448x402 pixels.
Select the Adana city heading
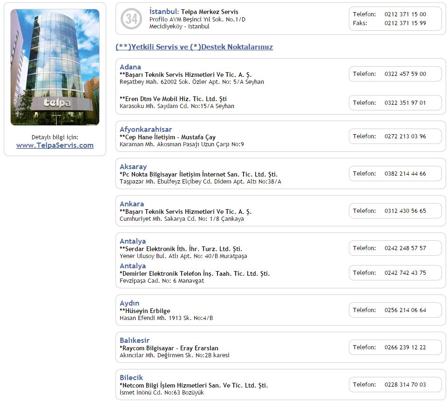tap(130, 67)
